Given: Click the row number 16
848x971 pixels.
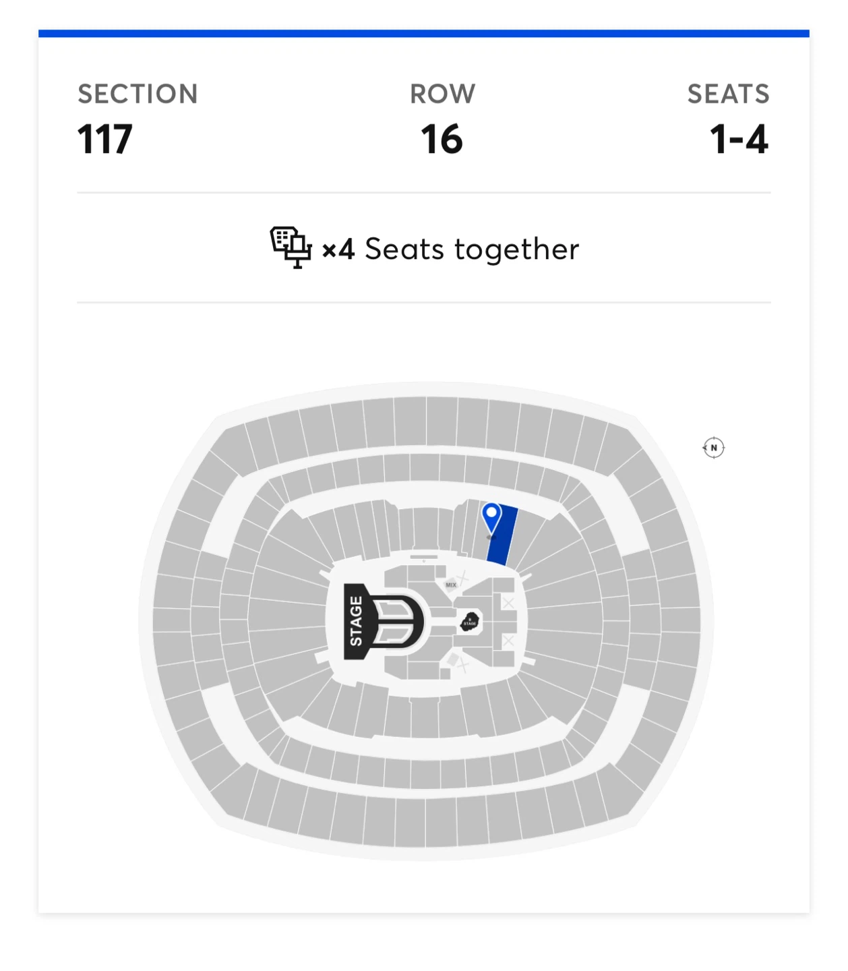Looking at the screenshot, I should pyautogui.click(x=442, y=140).
